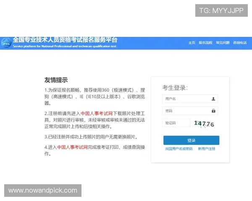The width and height of the screenshot is (252, 201).
Task: Open 中国人事考试网 link in tip 2
Action: coord(97,113)
